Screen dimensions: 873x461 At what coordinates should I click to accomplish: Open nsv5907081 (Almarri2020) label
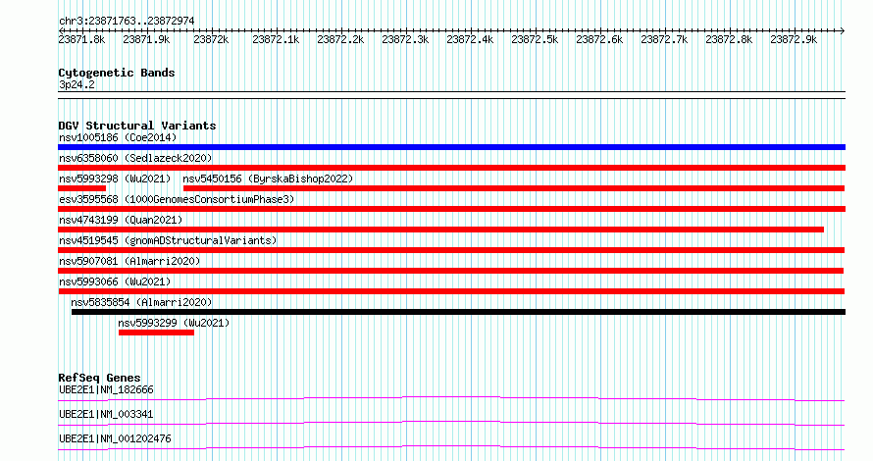coord(129,261)
